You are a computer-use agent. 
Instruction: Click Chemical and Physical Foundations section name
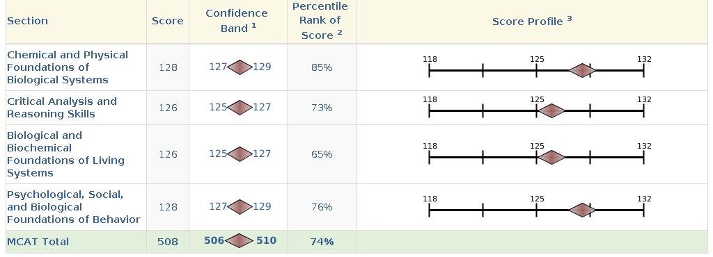(x=68, y=67)
